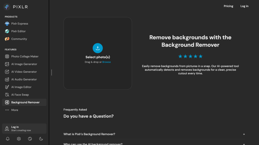Open Pixlr Express label in sidebar
The image size is (259, 145).
coord(20,24)
